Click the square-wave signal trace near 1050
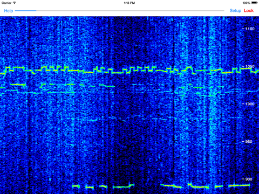 pos(129,70)
